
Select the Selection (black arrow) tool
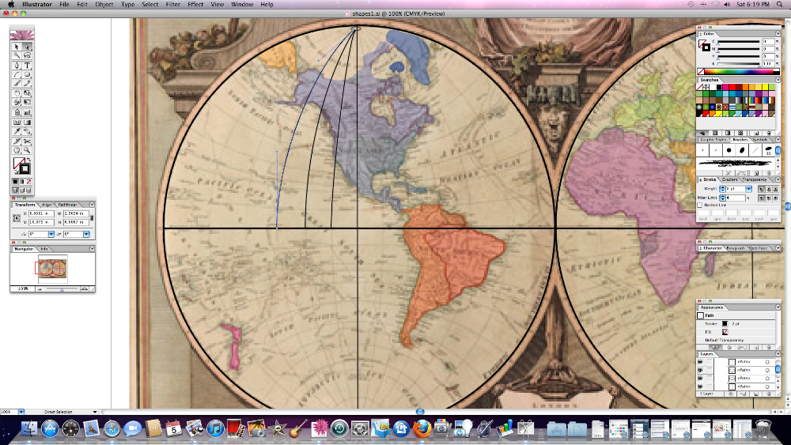tap(17, 47)
